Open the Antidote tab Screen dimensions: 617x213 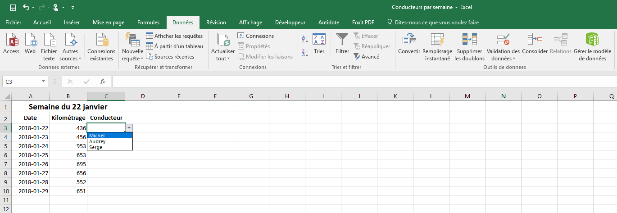click(x=329, y=23)
